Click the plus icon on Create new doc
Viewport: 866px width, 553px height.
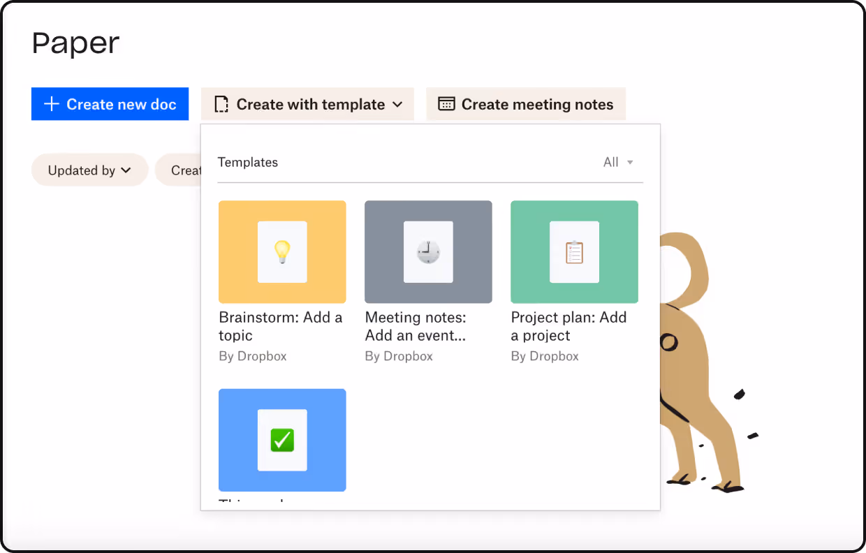51,104
